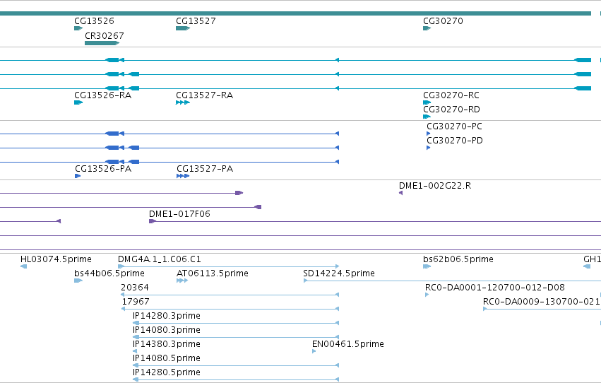Click the IP14280.3prime EST label
The height and width of the screenshot is (383, 601).
tap(167, 316)
